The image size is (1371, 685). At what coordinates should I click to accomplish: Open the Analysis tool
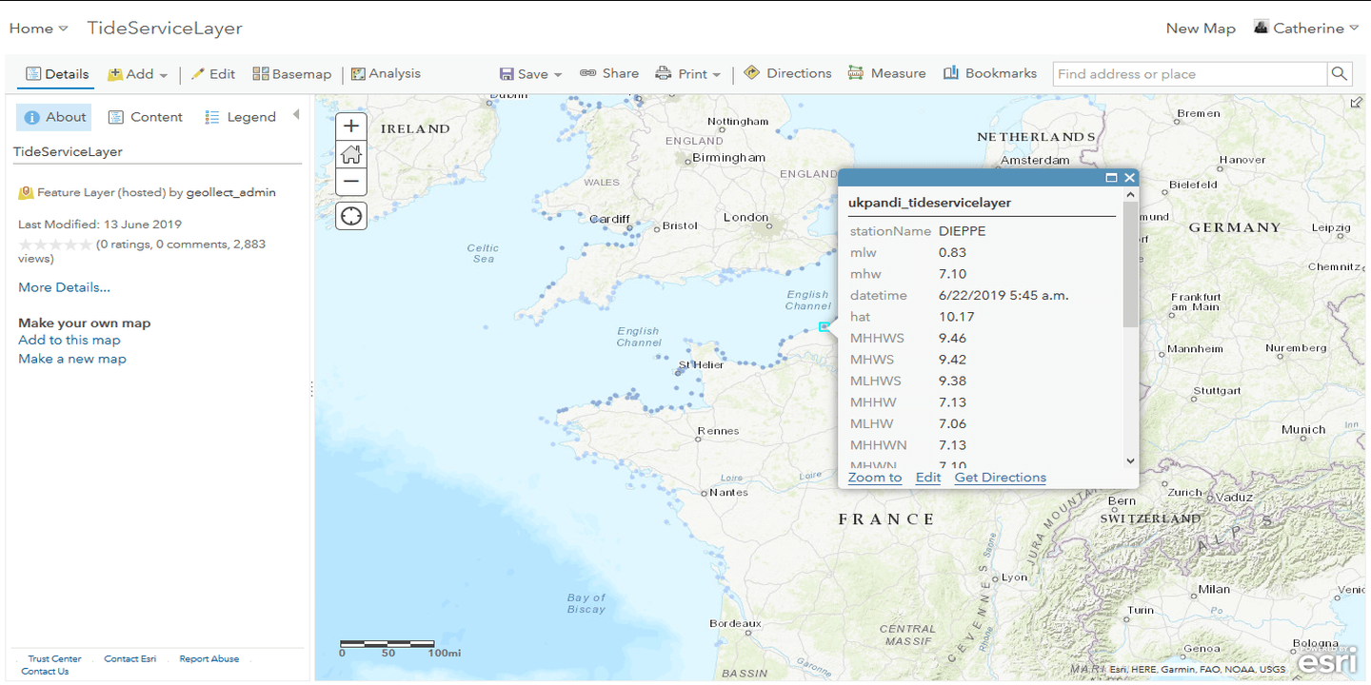coord(386,74)
